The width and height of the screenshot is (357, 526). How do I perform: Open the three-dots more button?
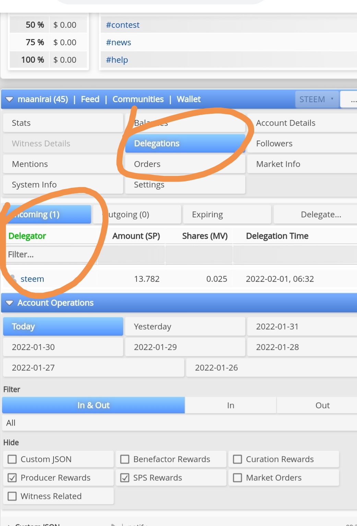point(352,99)
